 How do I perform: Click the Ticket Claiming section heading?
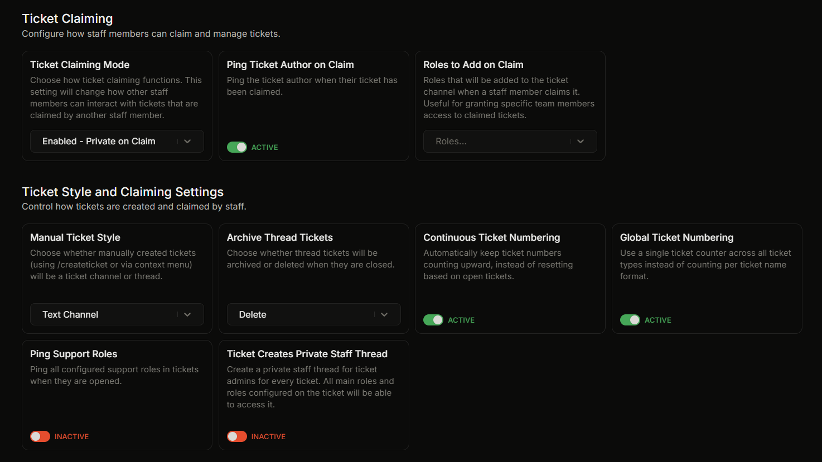click(x=67, y=19)
